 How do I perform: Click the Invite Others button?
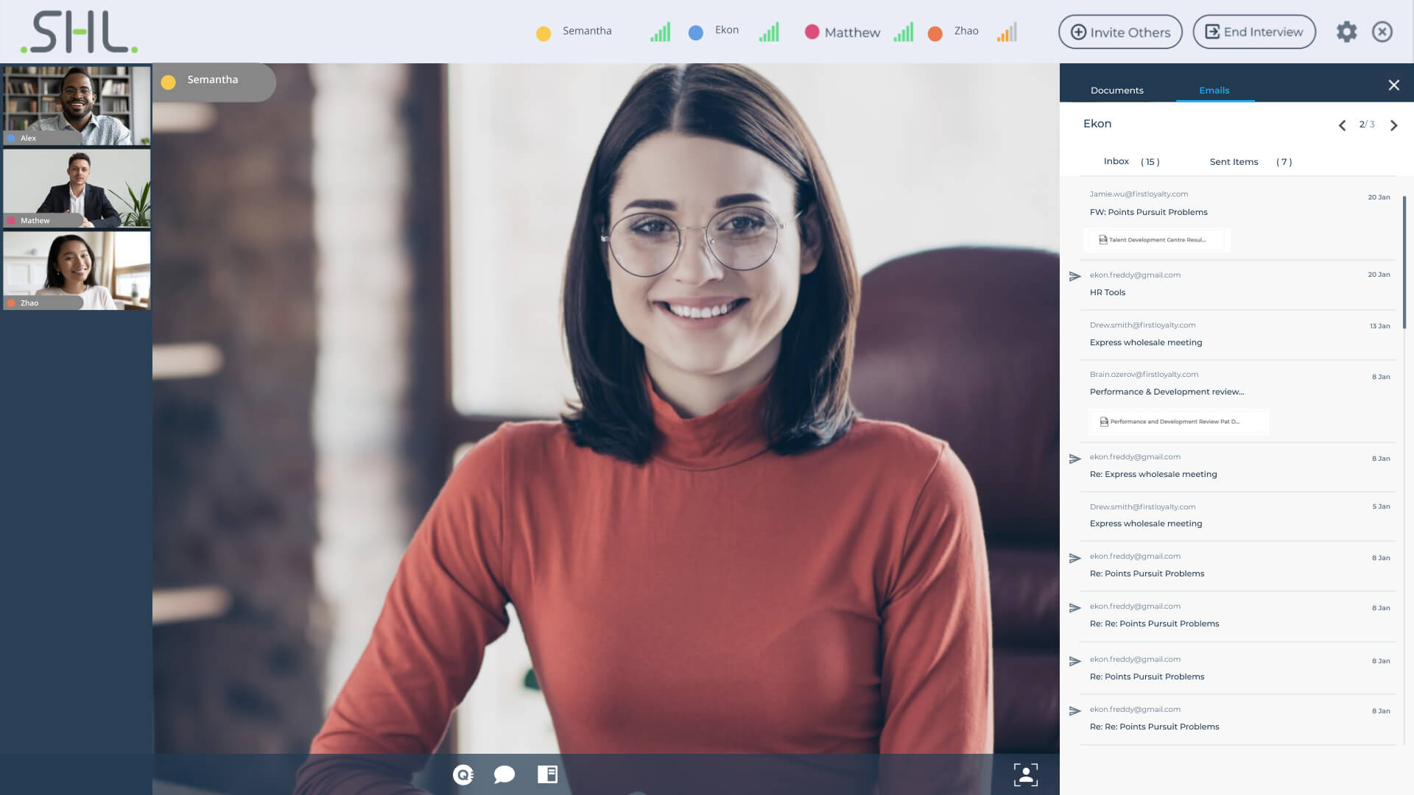coord(1120,32)
